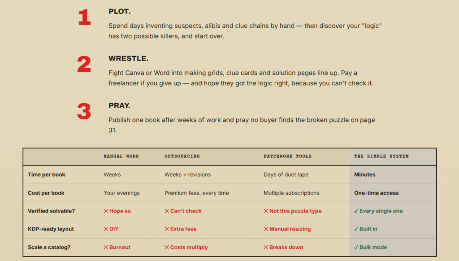Click the large red number 3
The image size is (459, 261).
click(x=84, y=111)
